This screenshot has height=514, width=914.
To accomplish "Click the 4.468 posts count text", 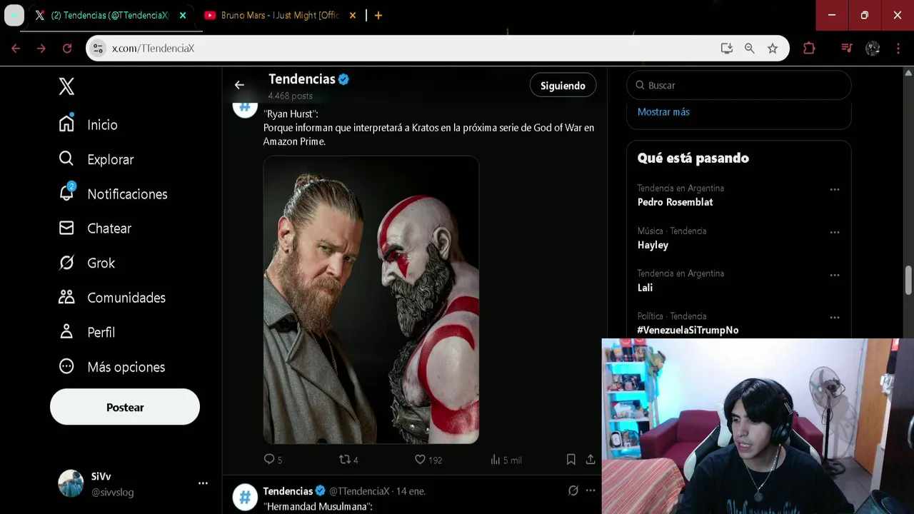I will tap(290, 96).
